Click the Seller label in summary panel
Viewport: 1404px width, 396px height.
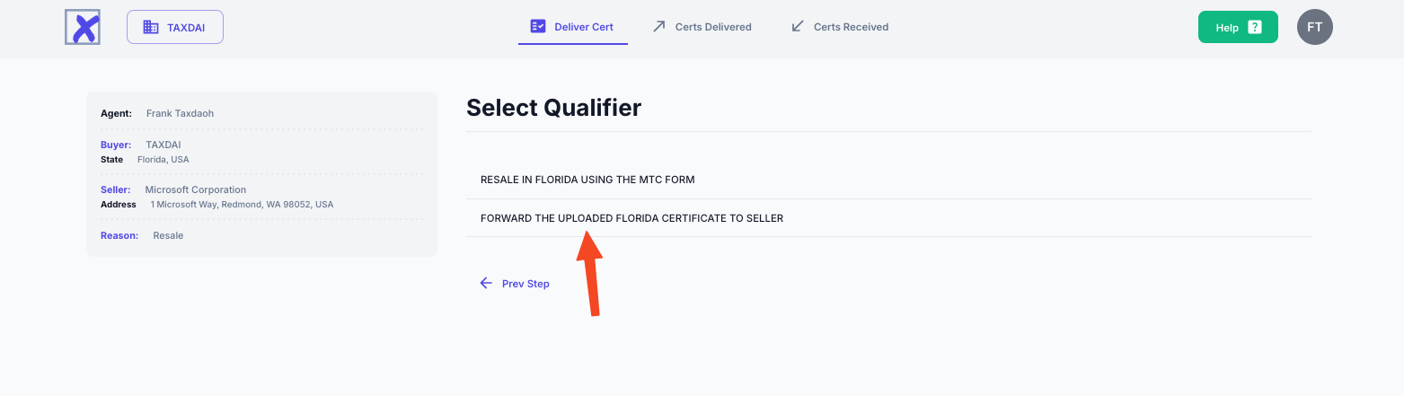tap(116, 189)
